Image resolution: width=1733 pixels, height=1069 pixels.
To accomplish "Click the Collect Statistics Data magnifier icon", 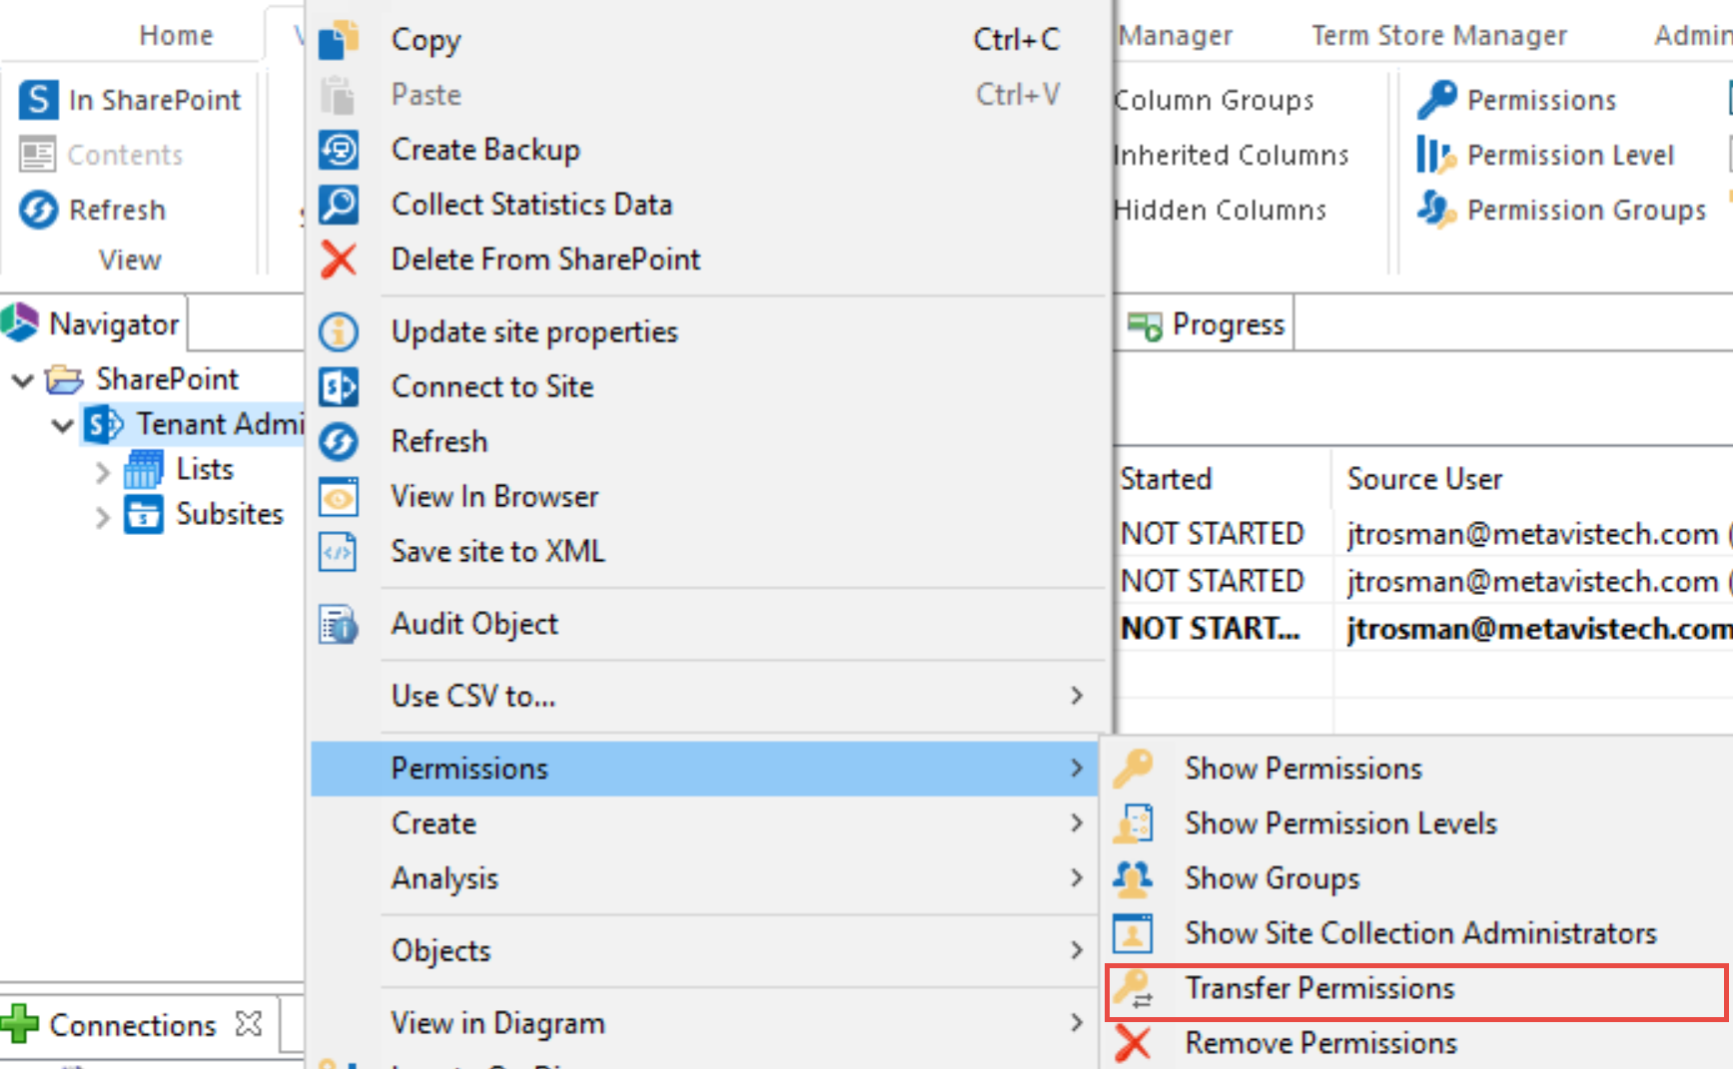I will [340, 205].
